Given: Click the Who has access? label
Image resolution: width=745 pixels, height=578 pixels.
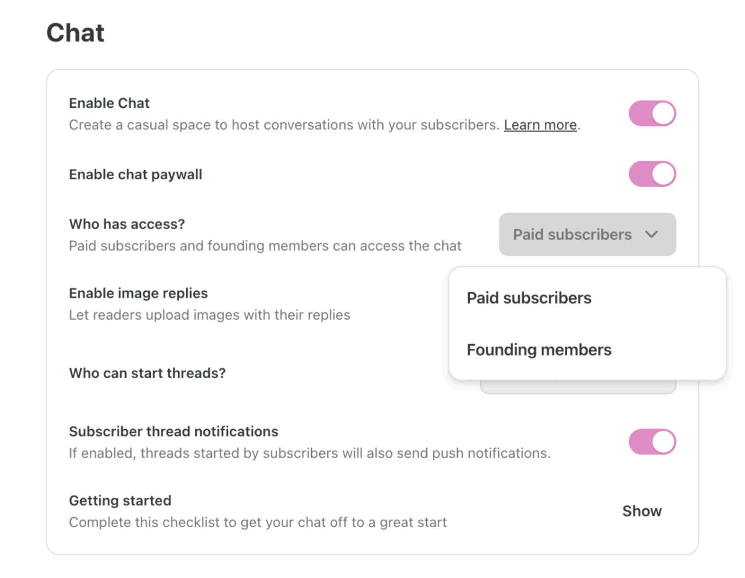Looking at the screenshot, I should point(127,224).
